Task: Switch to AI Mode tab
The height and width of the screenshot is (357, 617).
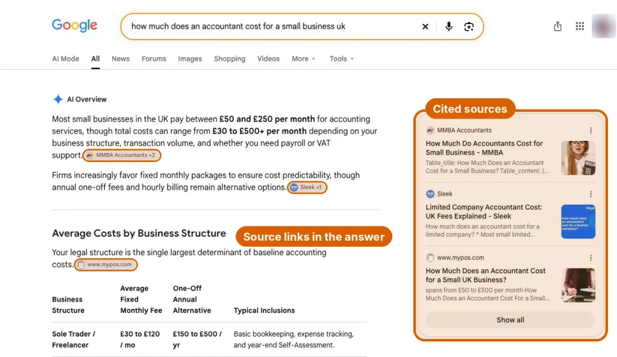Action: pyautogui.click(x=66, y=58)
